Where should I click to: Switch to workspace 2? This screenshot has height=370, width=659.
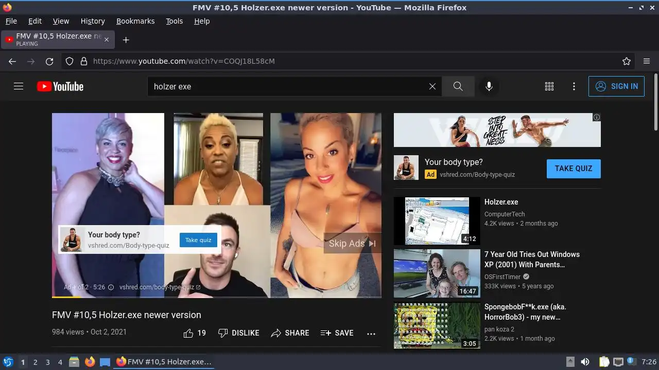coord(36,362)
